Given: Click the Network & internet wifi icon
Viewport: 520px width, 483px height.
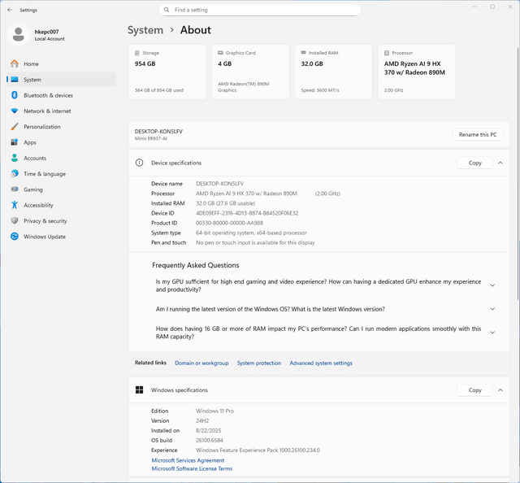Looking at the screenshot, I should click(15, 111).
